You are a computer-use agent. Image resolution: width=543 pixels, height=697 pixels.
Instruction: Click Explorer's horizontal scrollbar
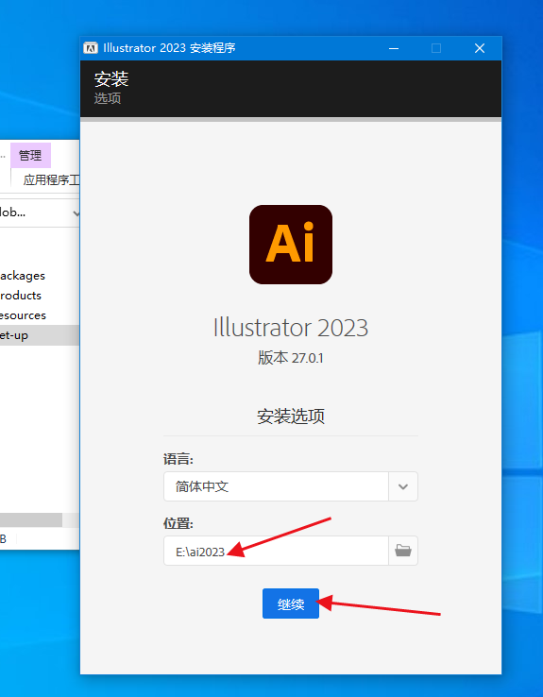coord(30,519)
